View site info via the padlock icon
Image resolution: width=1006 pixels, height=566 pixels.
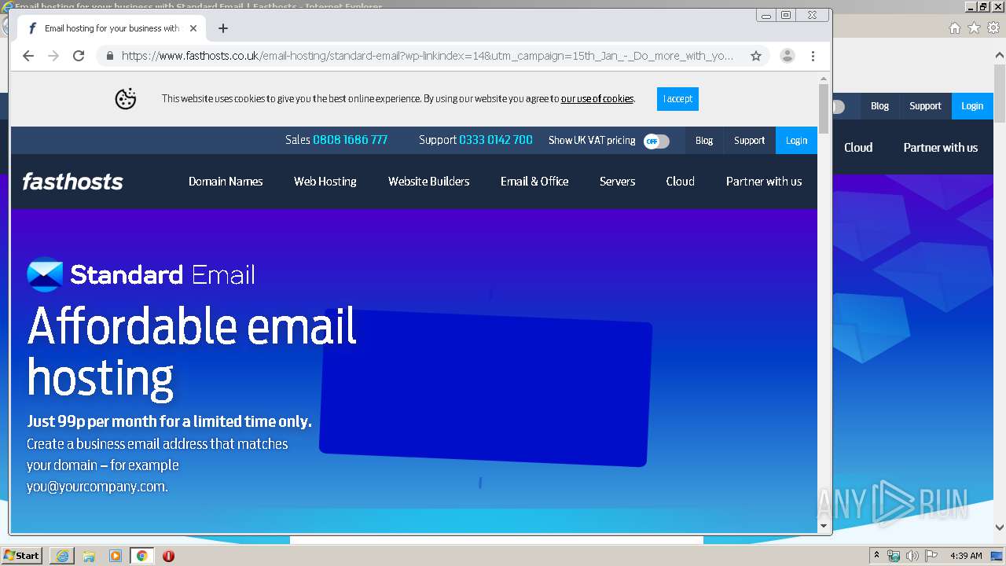coord(109,56)
